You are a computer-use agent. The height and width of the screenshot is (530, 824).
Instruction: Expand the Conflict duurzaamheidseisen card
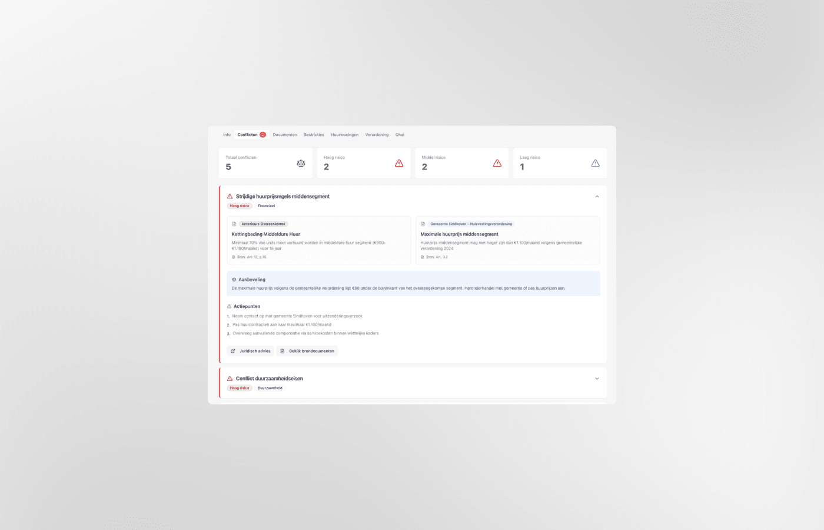pyautogui.click(x=597, y=379)
